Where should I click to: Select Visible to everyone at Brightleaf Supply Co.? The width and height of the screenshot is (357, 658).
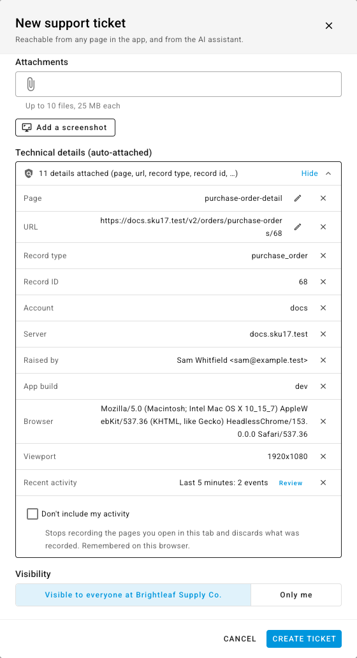pos(133,595)
